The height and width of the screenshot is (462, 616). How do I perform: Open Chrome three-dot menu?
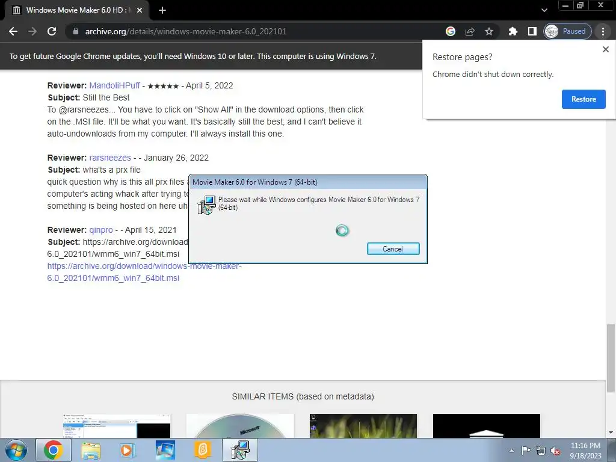click(x=603, y=31)
